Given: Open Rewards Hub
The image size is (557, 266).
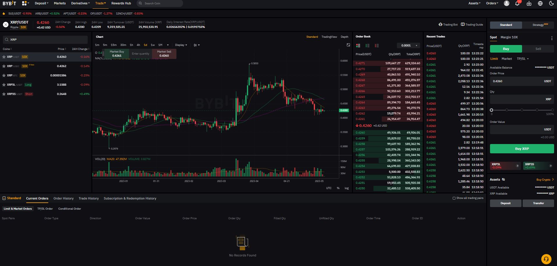Looking at the screenshot, I should [121, 3].
